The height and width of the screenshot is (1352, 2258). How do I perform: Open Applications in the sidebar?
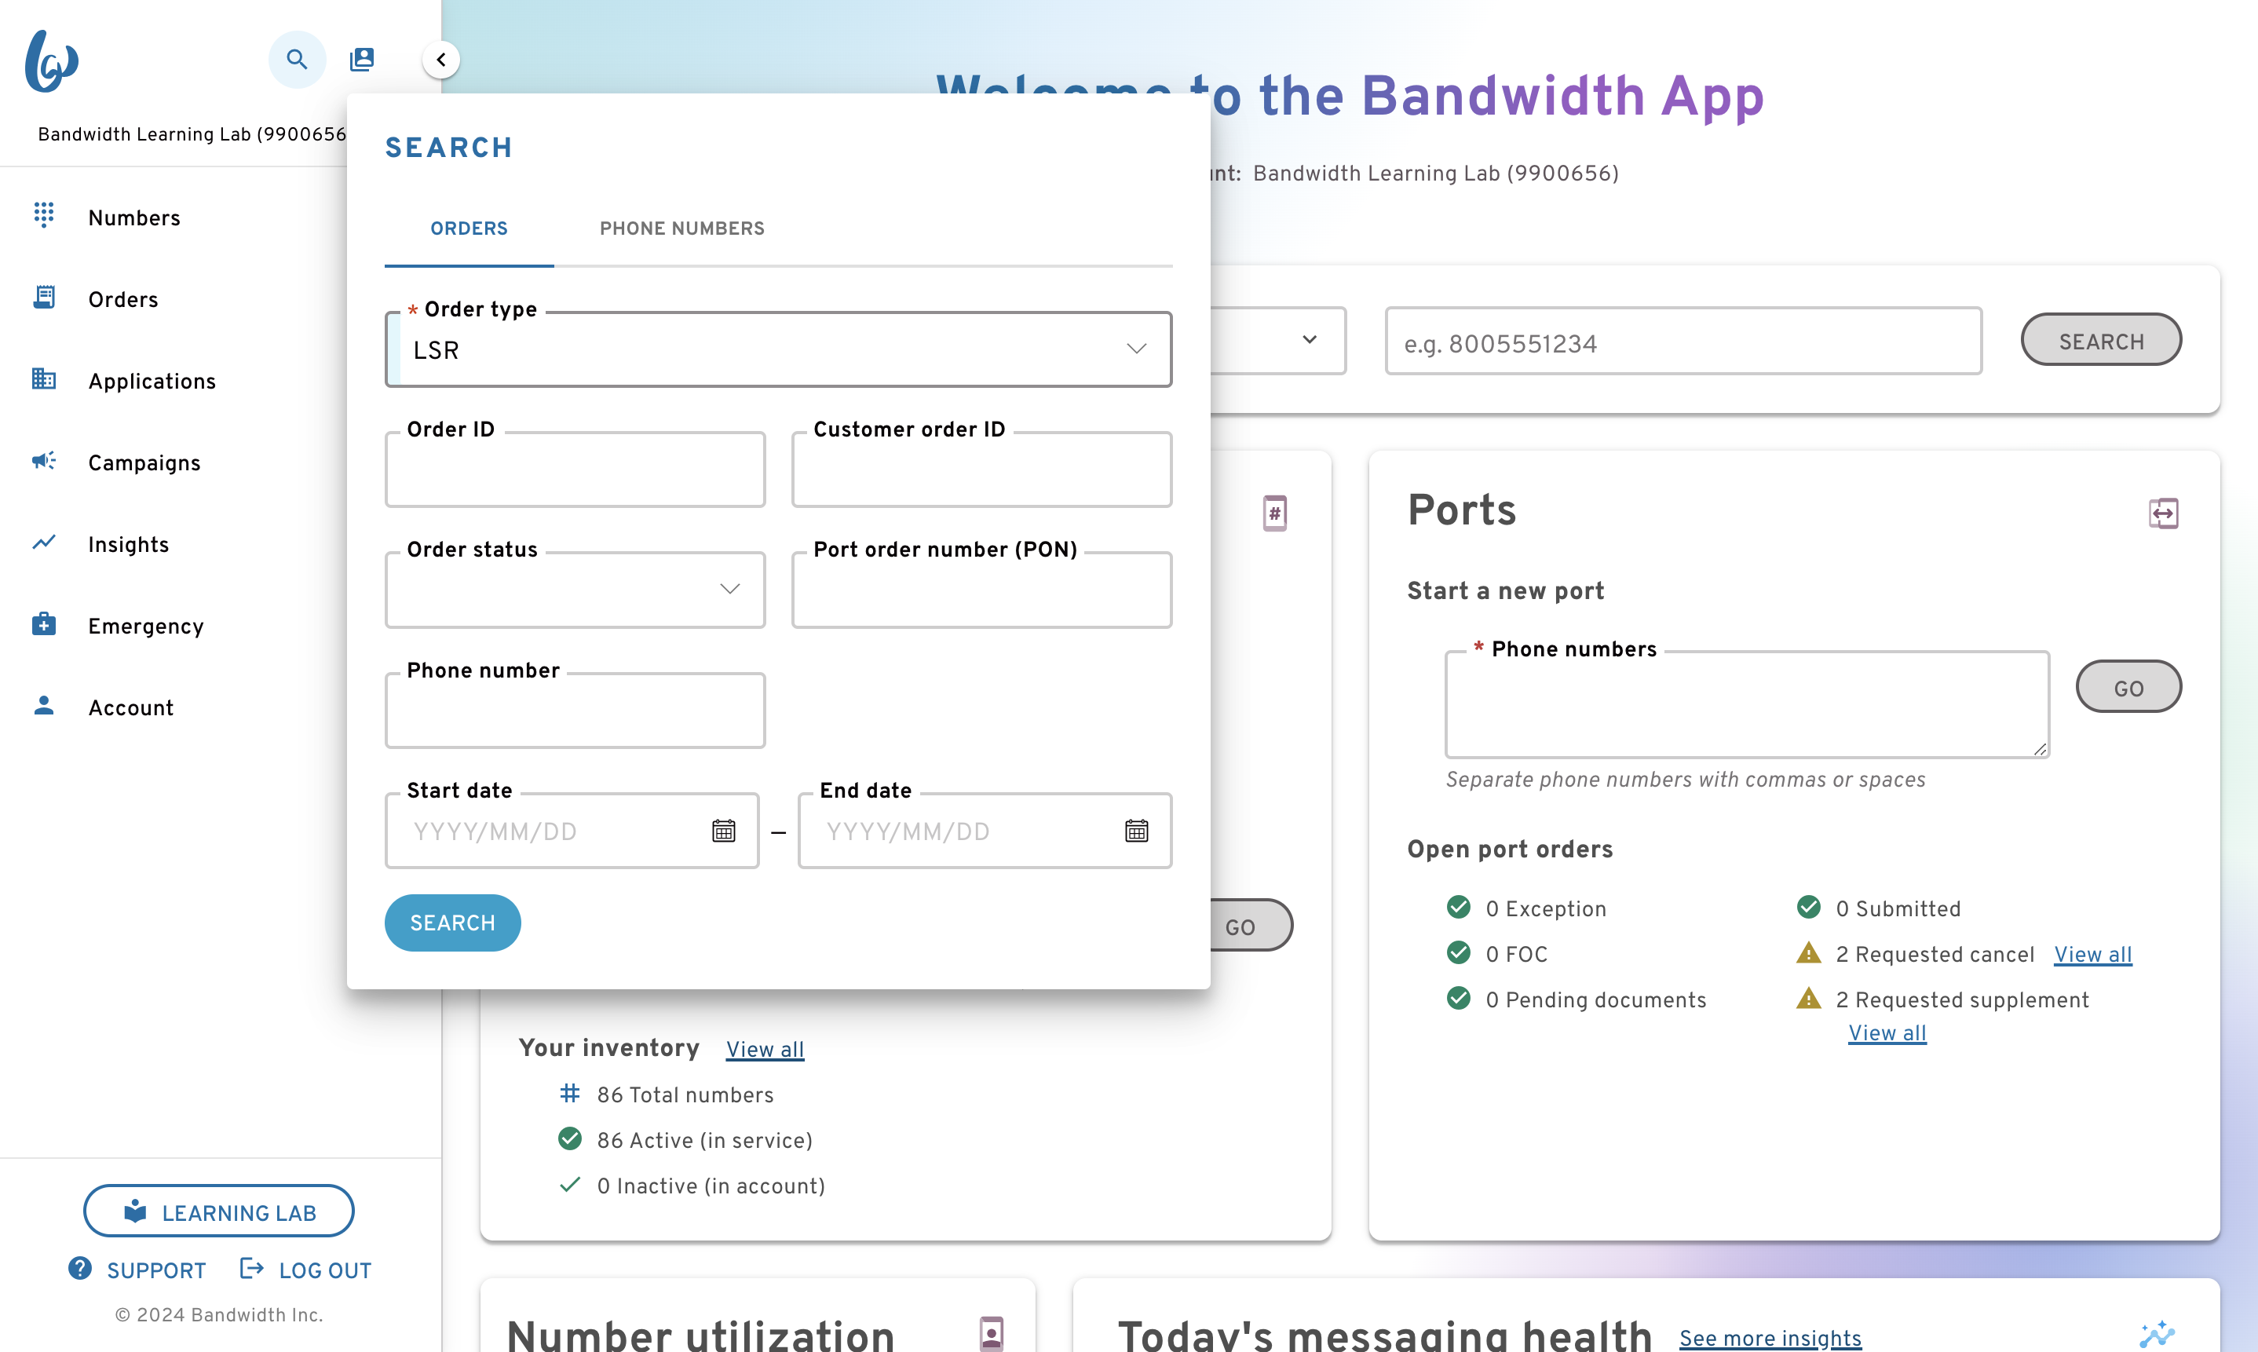tap(152, 381)
